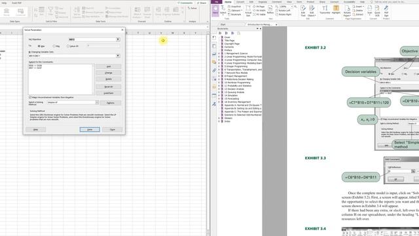Image resolution: width=419 pixels, height=236 pixels.
Task: Switch to the Organize ribbon tab
Action: click(x=263, y=2)
